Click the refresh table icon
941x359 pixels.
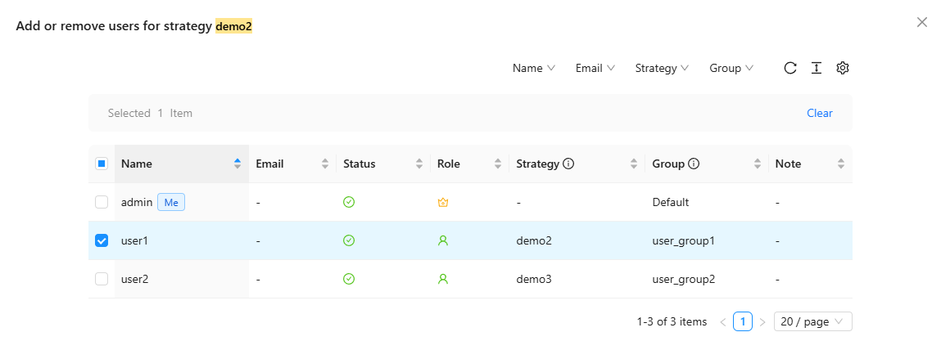tap(790, 68)
